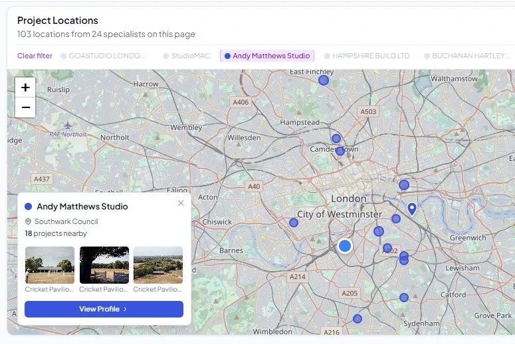Close the Andy Matthews Studio popup
Screen dimensions: 515x344
click(181, 203)
